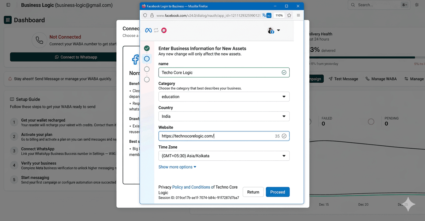Open the Country dropdown showing India
This screenshot has width=425, height=221.
click(x=224, y=116)
